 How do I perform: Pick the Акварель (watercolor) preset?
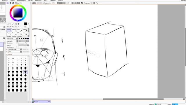[x=25, y=30]
